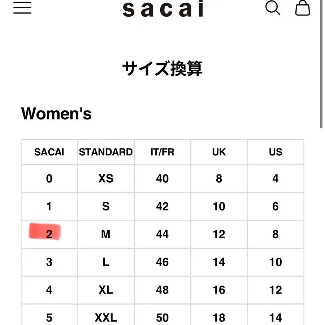The image size is (325, 325).
Task: Click the サイズ換算 page title
Action: 162,69
